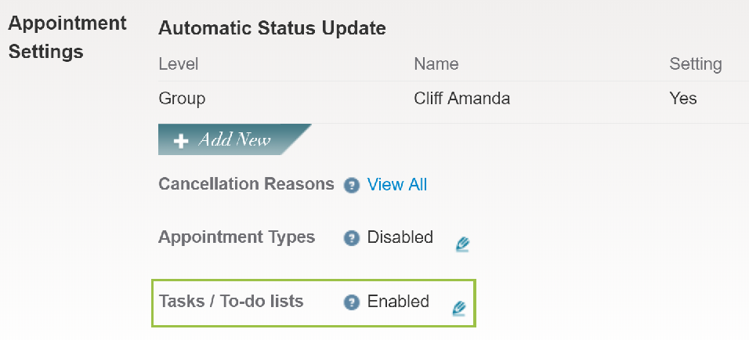Select the Group level cell
Image resolution: width=749 pixels, height=340 pixels.
pyautogui.click(x=182, y=99)
